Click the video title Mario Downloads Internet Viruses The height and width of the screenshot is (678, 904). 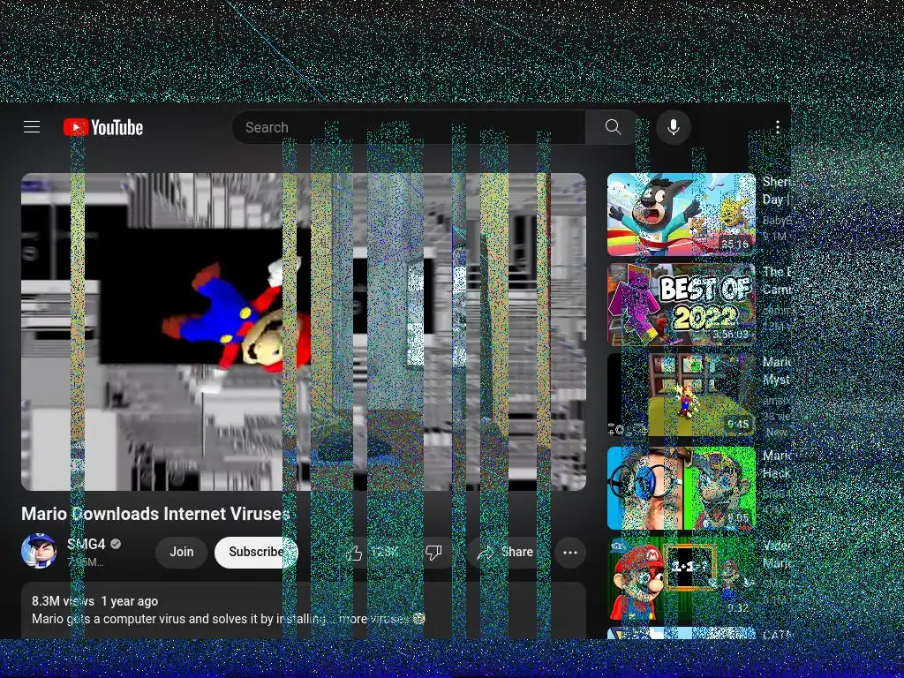(155, 514)
